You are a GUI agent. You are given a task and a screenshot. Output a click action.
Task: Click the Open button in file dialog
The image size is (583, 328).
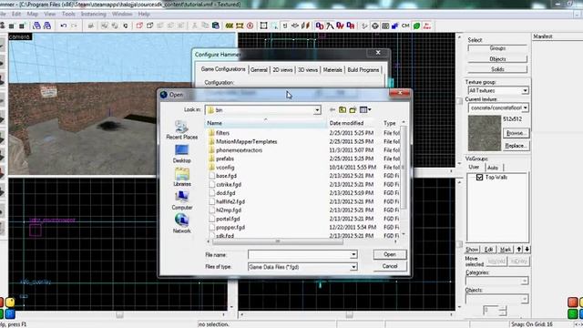pyautogui.click(x=390, y=254)
